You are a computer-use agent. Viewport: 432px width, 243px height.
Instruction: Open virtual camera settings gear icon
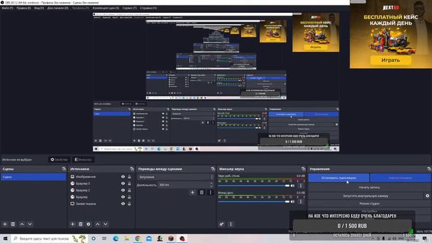[x=427, y=196]
